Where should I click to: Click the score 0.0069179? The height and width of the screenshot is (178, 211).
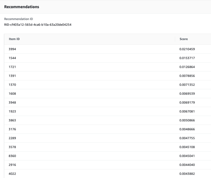(187, 102)
